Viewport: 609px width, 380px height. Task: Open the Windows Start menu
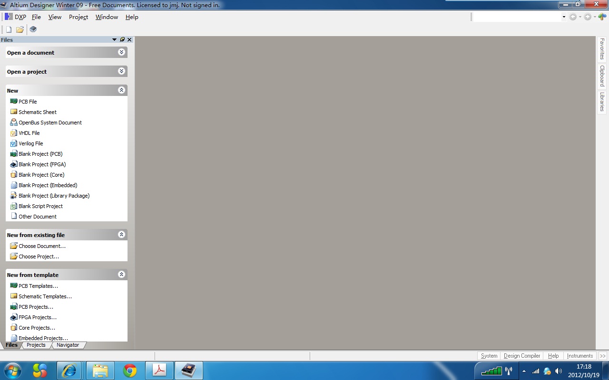pos(12,370)
